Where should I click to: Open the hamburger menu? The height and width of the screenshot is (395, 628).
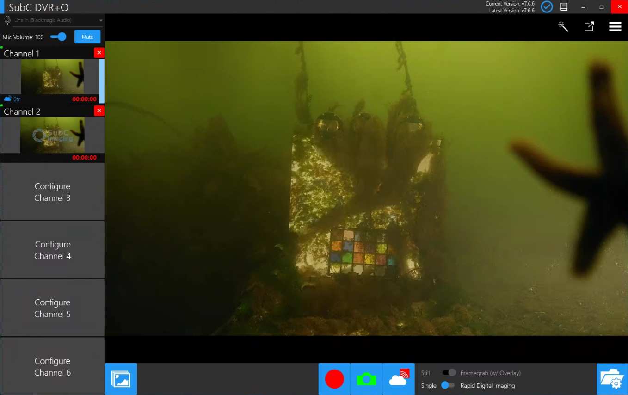tap(615, 27)
